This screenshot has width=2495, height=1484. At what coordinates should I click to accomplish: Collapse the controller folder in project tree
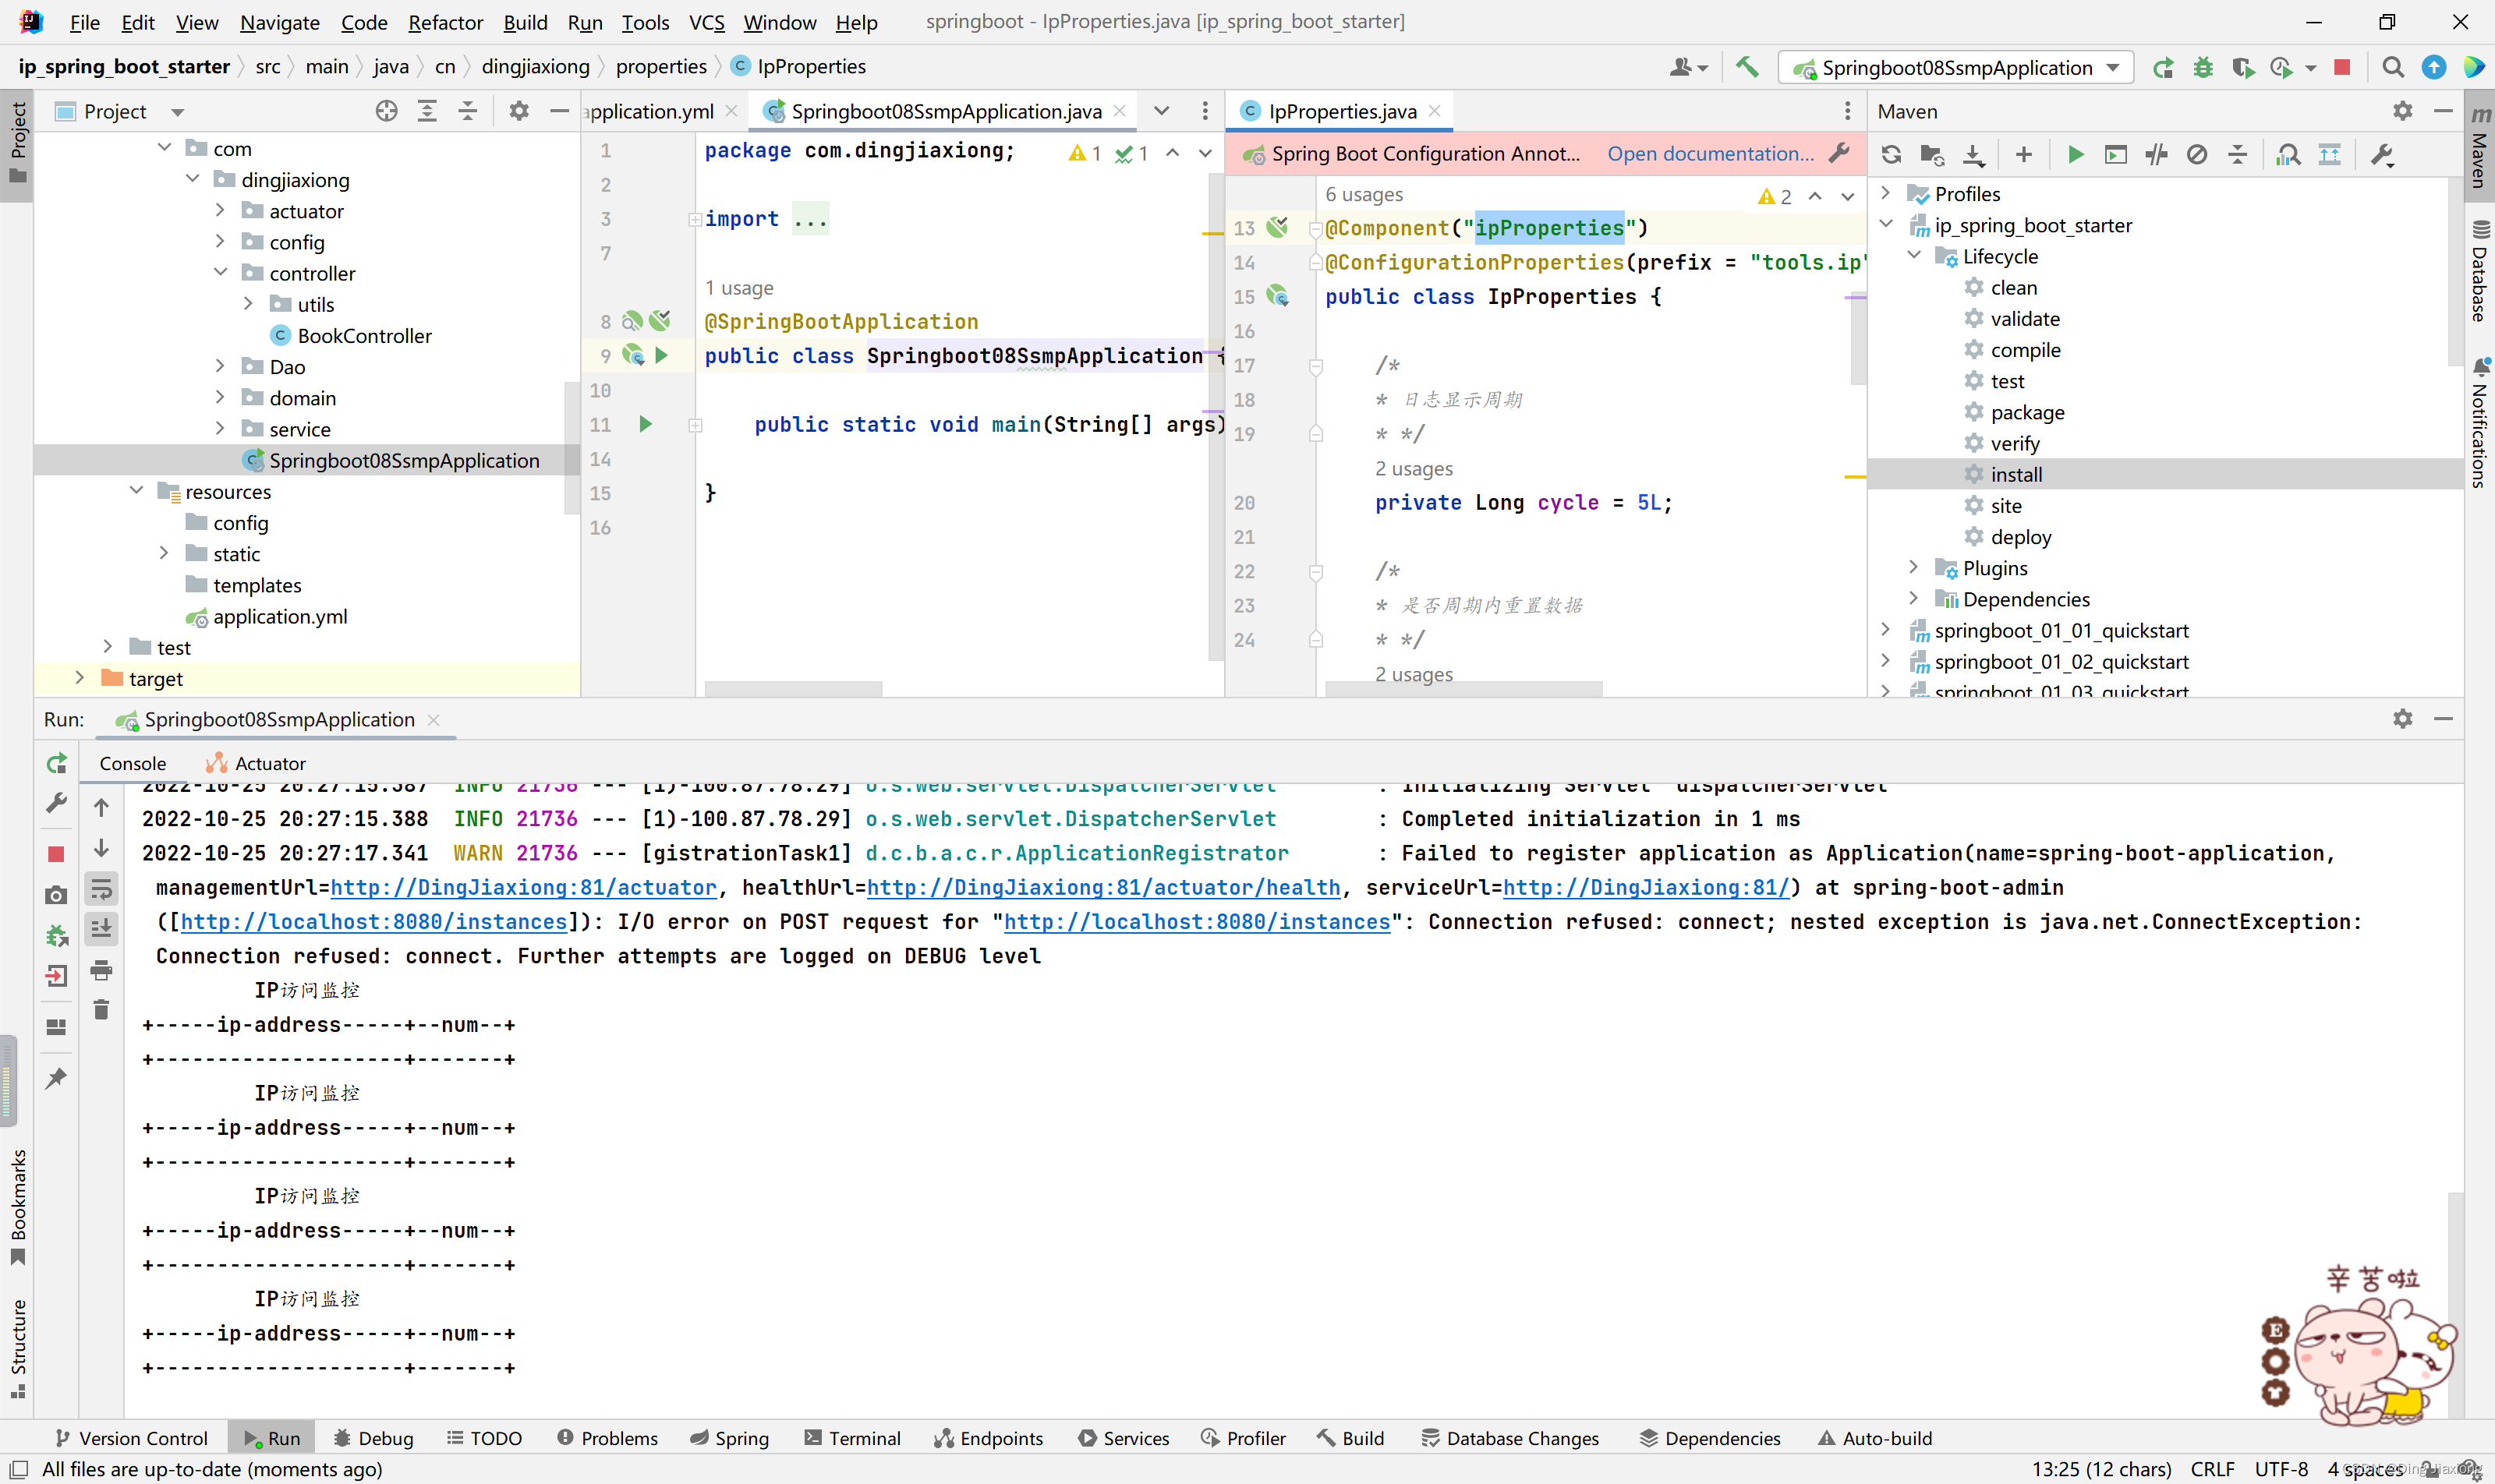pos(221,272)
